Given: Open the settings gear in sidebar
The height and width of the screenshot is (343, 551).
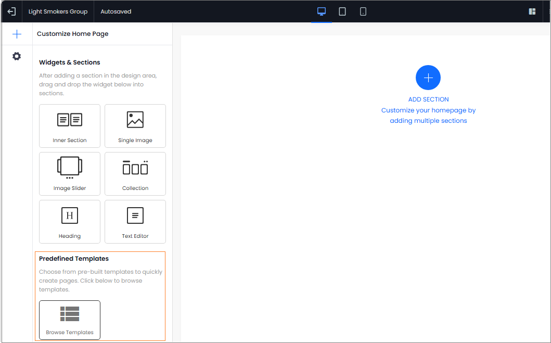Looking at the screenshot, I should [x=17, y=56].
